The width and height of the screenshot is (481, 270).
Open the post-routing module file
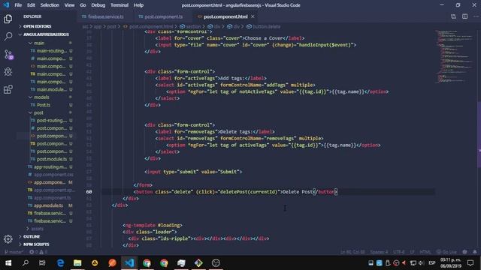[52, 120]
